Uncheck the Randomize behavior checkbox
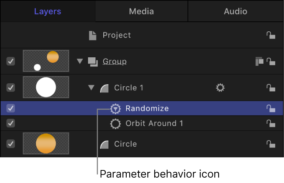Screen dimensions: 284x183 click(x=11, y=109)
